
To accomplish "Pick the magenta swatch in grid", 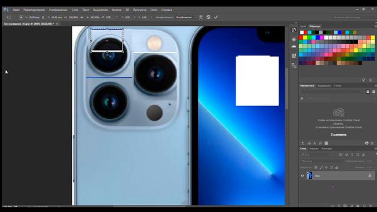I will [x=322, y=38].
